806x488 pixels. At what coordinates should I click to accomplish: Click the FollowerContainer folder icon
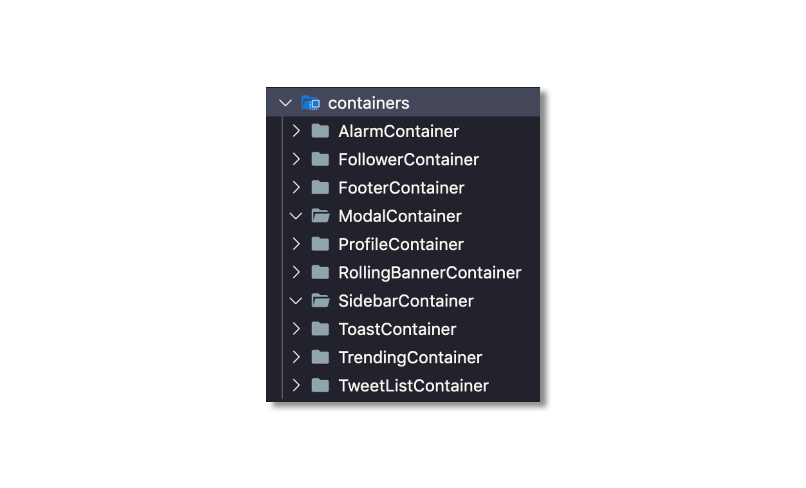(320, 159)
